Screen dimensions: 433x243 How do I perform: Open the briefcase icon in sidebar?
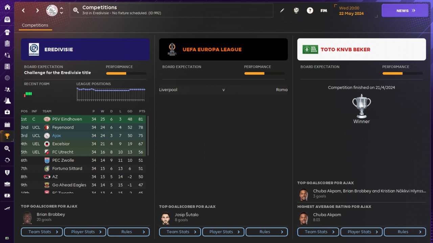tap(7, 184)
